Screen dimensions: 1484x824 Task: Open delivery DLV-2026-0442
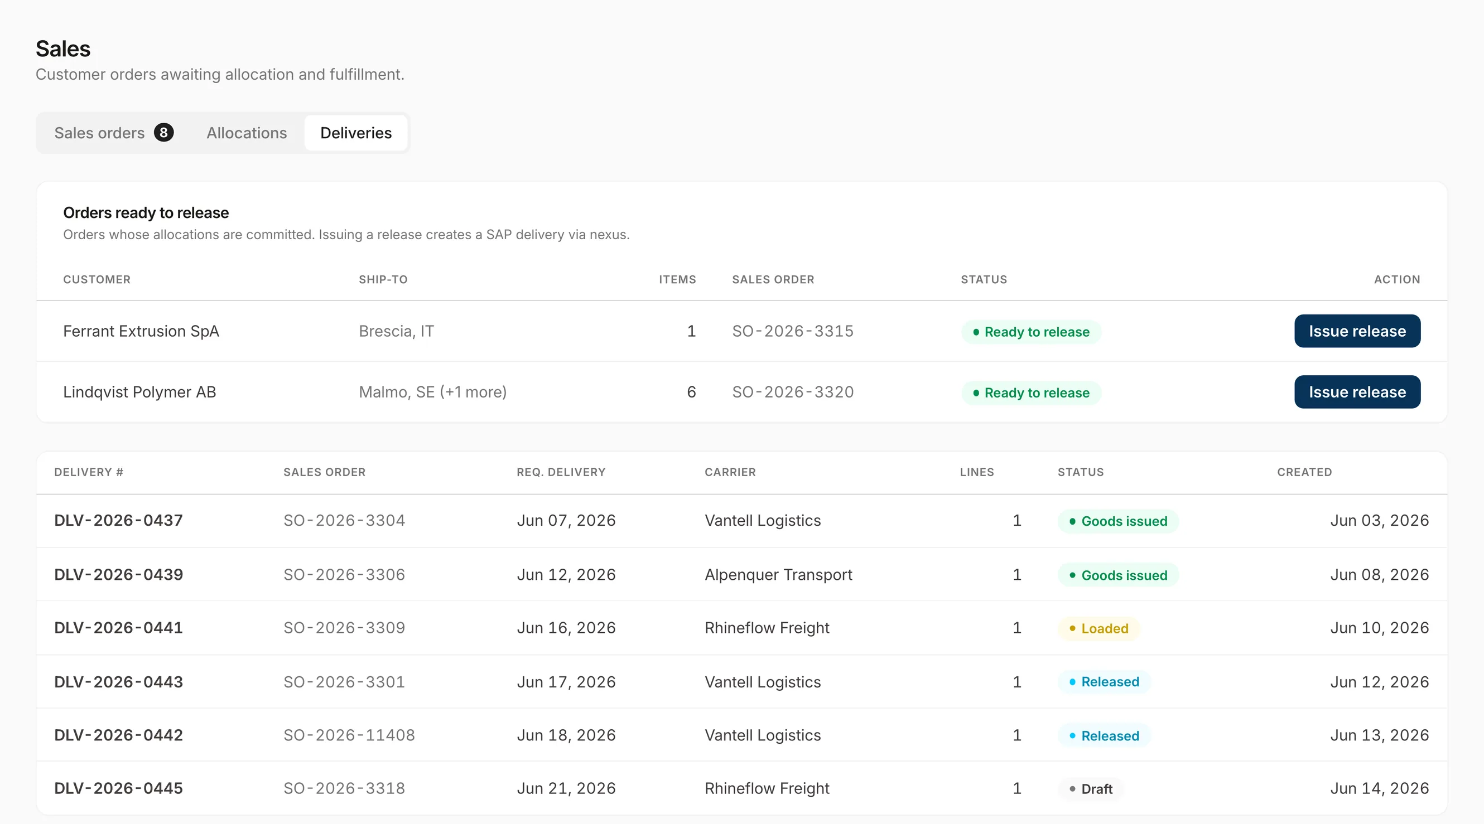coord(119,735)
